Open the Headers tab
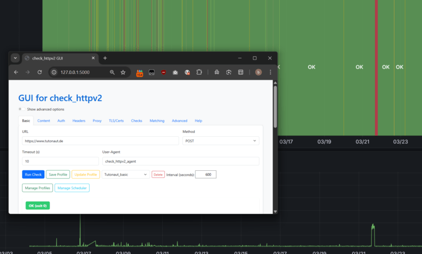The height and width of the screenshot is (254, 422). tap(79, 121)
